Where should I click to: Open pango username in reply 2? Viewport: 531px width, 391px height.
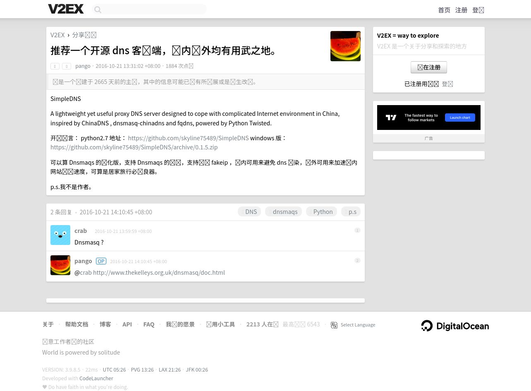83,261
